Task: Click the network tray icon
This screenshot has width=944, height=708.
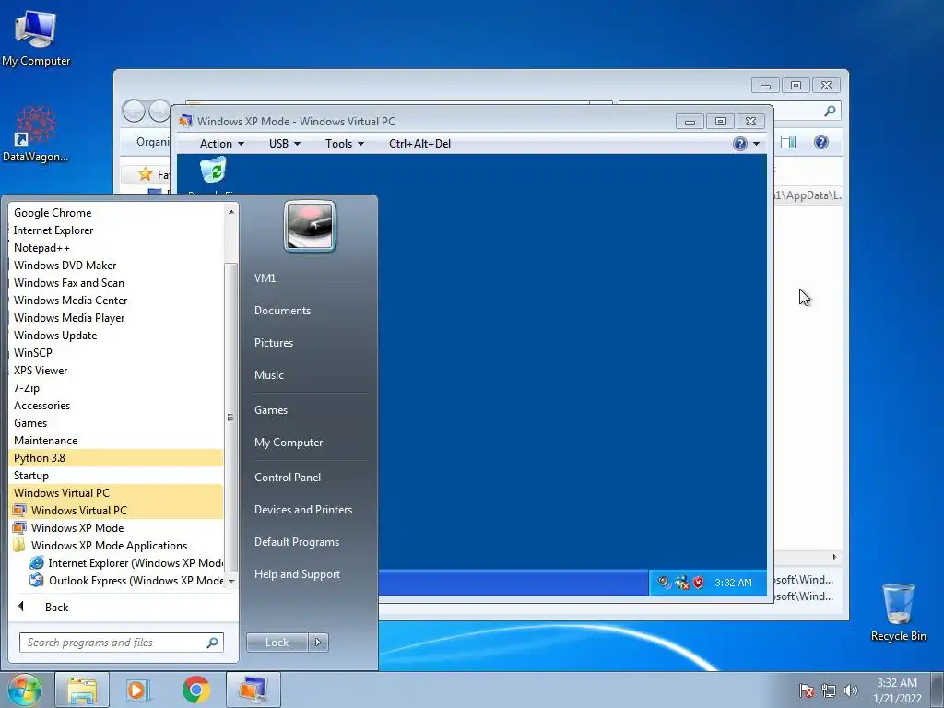Action: click(829, 690)
